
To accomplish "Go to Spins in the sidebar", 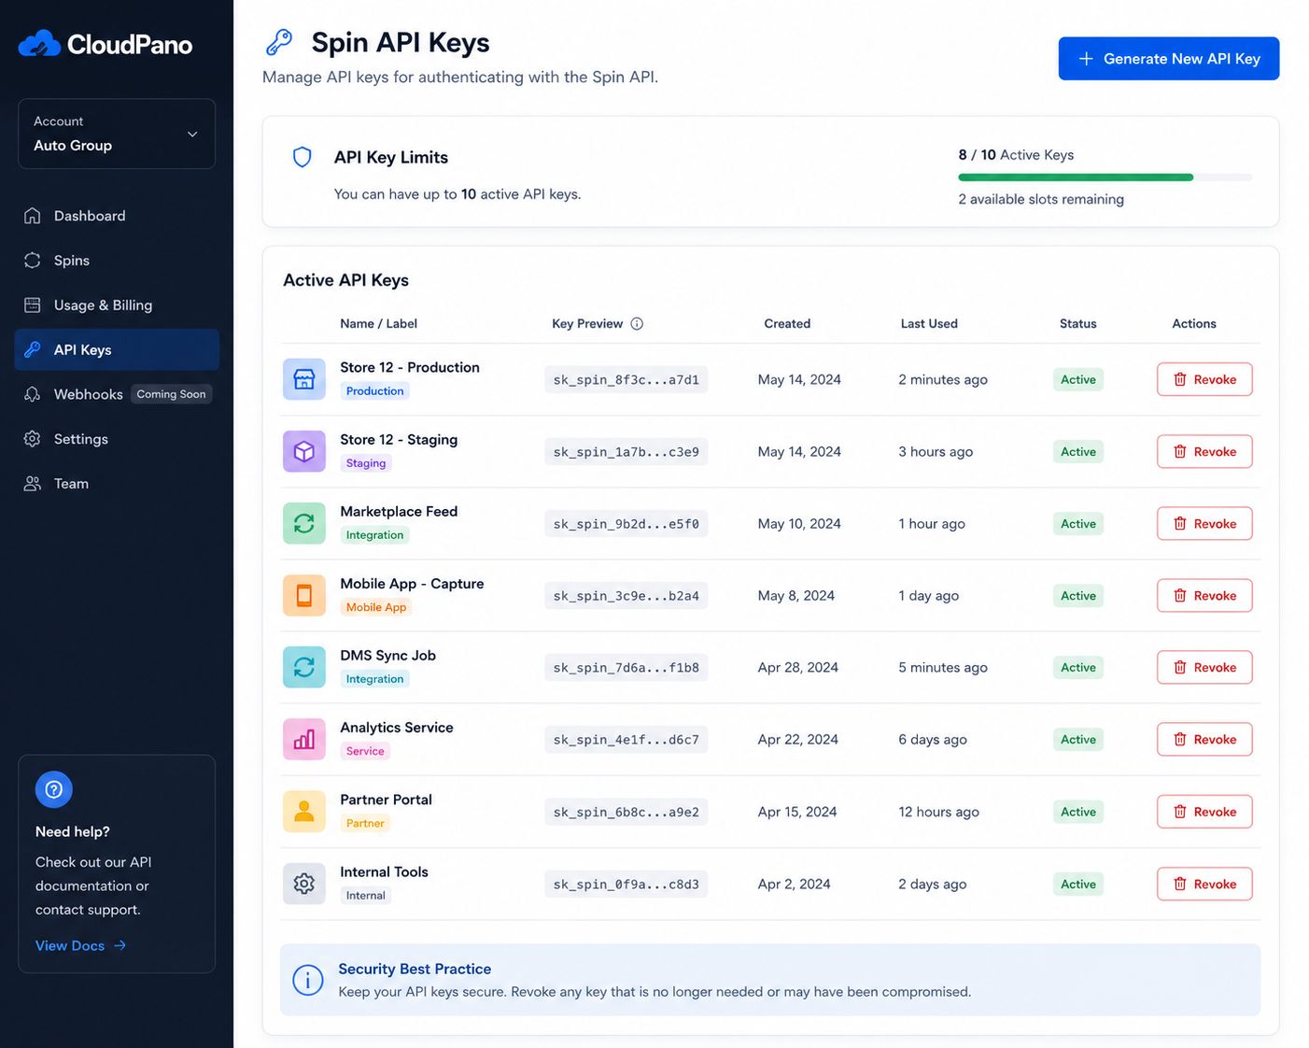I will (x=117, y=261).
